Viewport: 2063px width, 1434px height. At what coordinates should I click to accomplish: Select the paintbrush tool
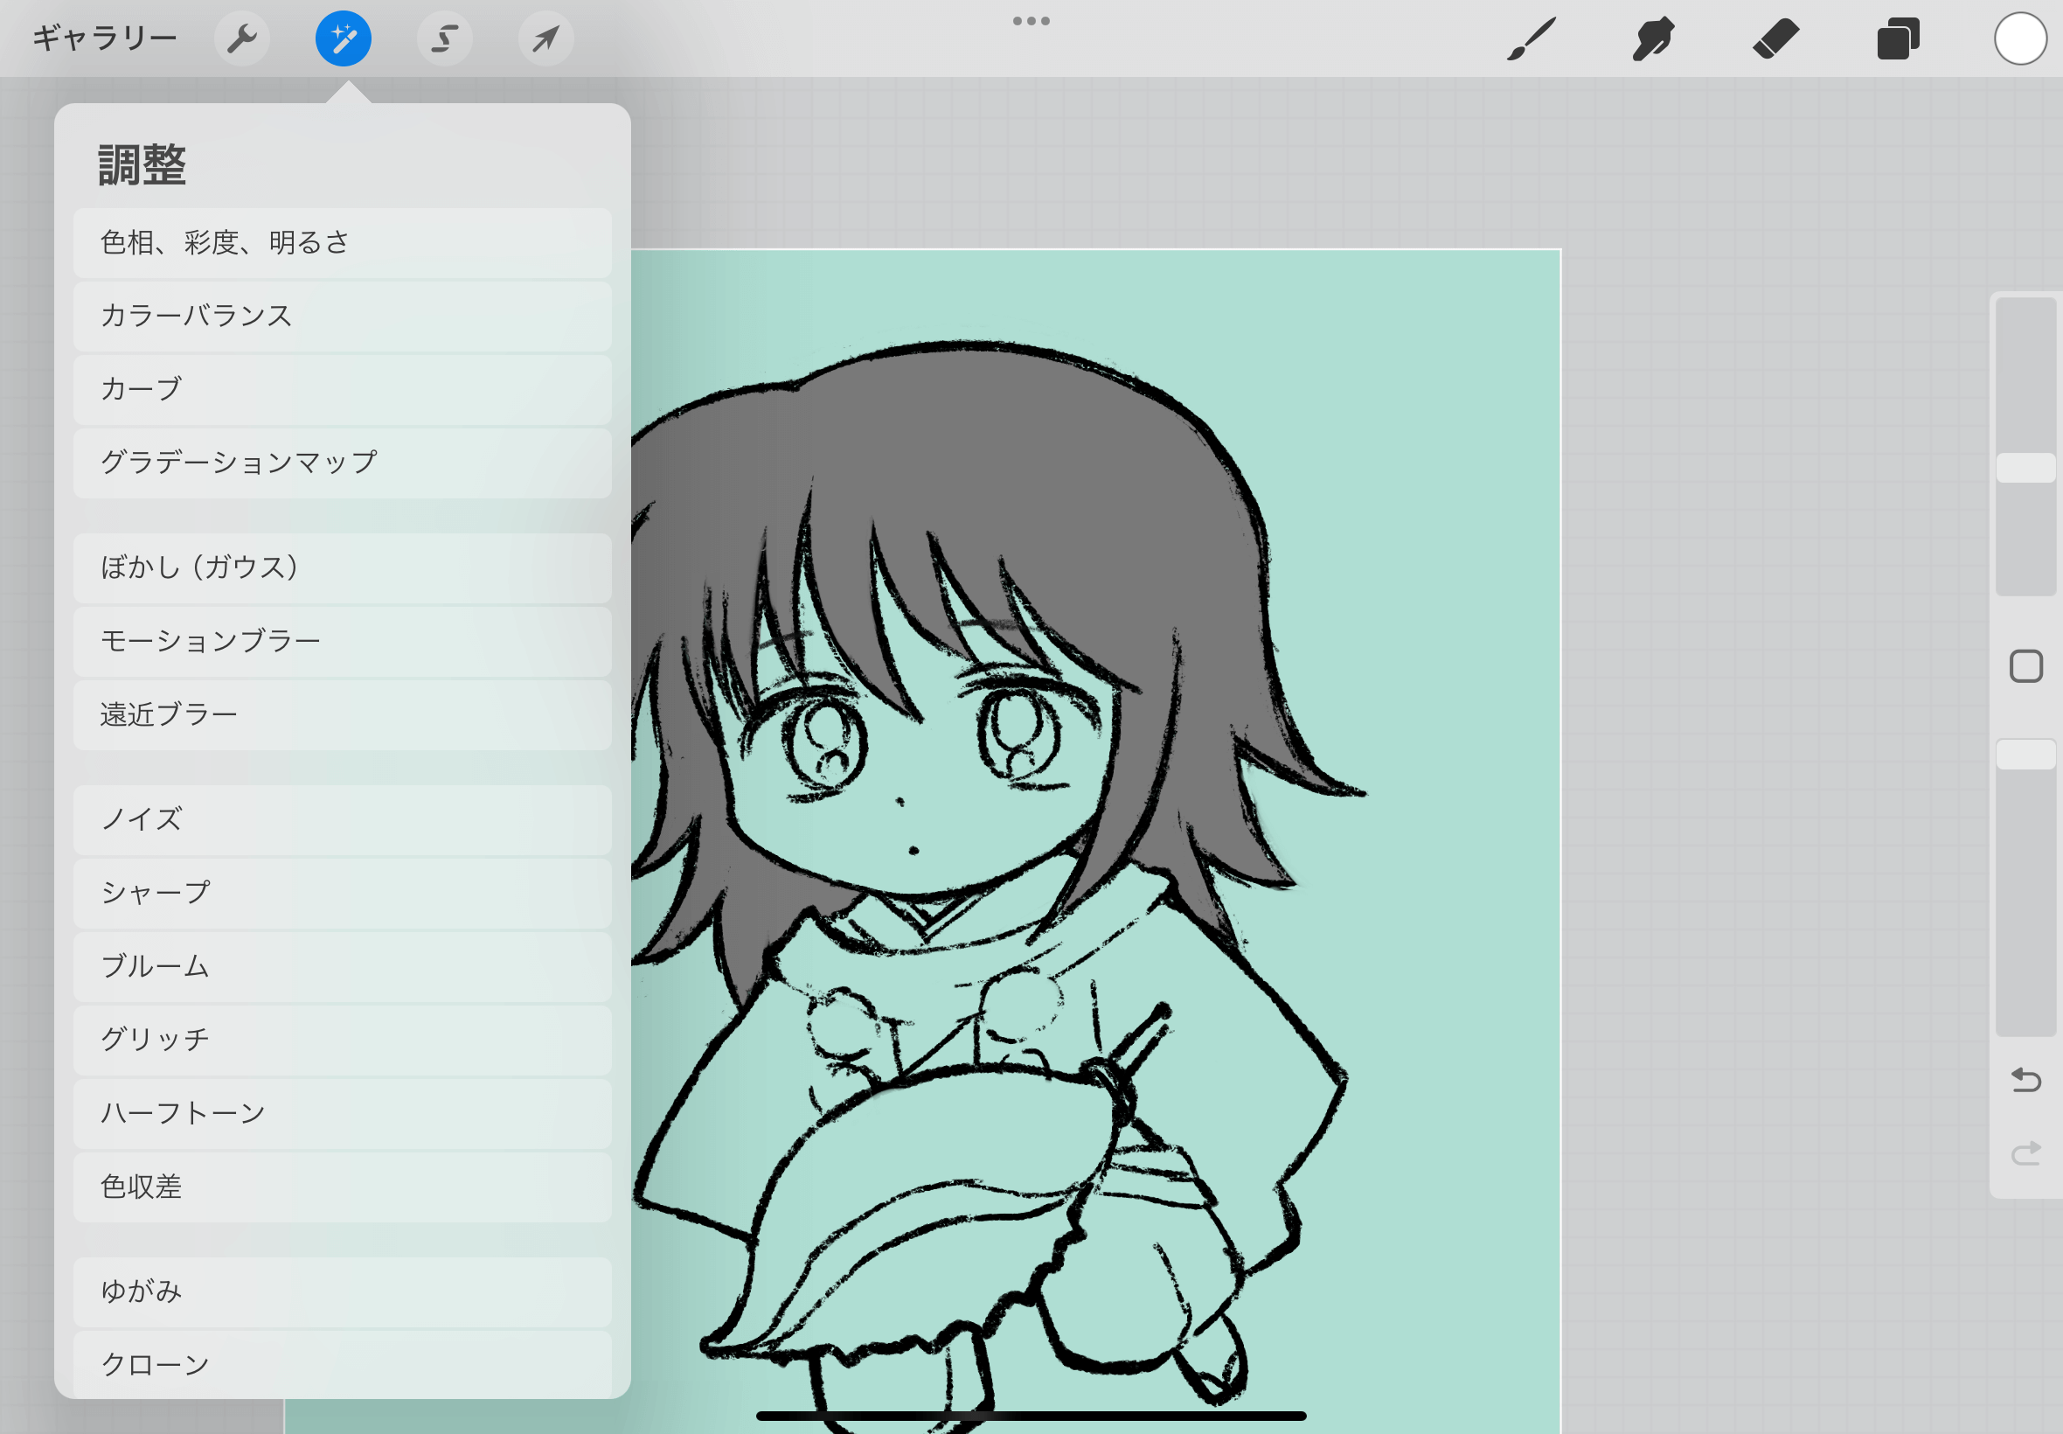[x=1532, y=38]
